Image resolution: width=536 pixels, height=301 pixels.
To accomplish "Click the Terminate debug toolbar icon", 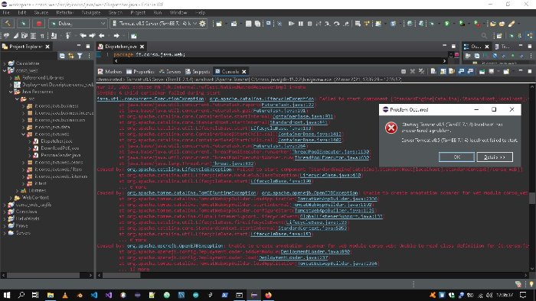I will click(309, 24).
